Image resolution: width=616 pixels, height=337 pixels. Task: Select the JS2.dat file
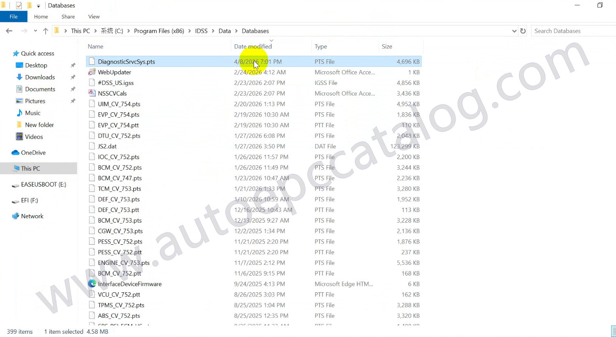tap(107, 146)
